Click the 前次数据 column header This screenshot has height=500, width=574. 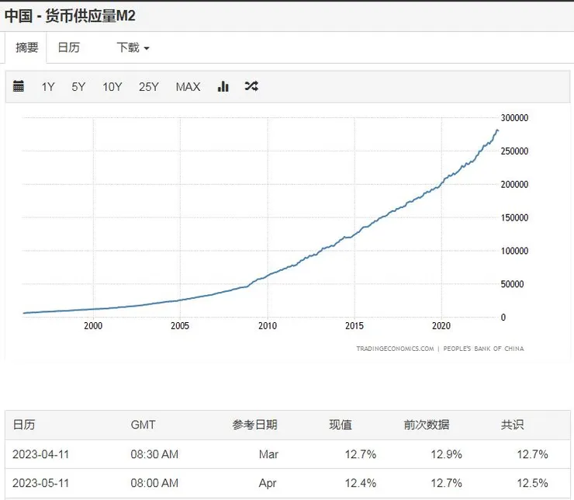point(427,425)
